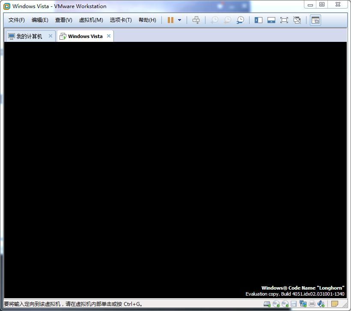This screenshot has width=351, height=311.
Task: Revert the virtual machine to a snapshot
Action: click(x=227, y=20)
